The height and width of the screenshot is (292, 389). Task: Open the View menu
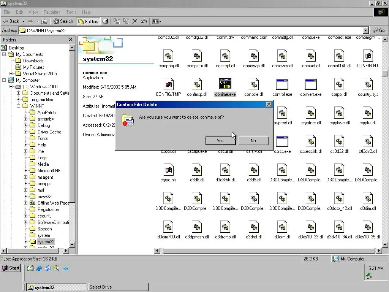click(x=33, y=12)
